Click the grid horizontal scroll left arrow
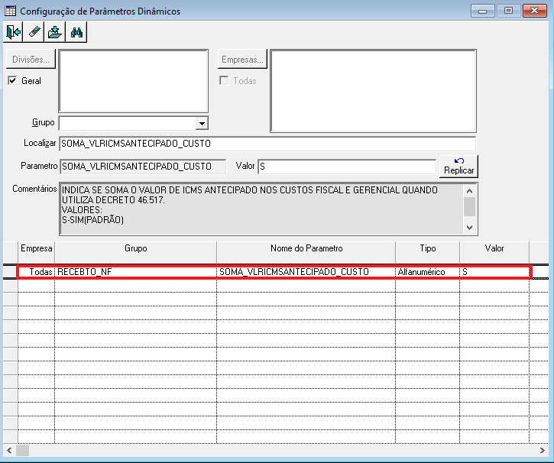Image resolution: width=554 pixels, height=463 pixels. (x=9, y=450)
